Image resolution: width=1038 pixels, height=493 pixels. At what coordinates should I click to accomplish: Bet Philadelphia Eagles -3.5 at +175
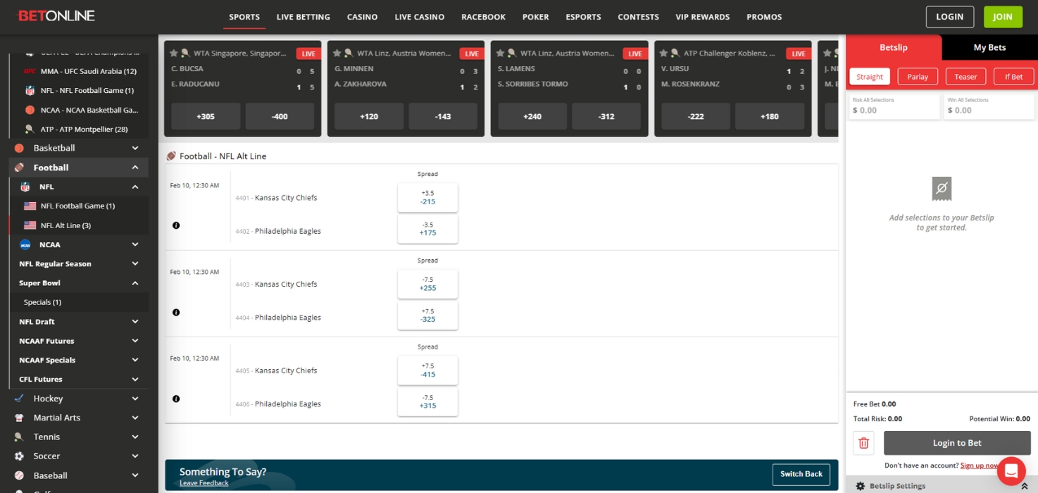427,229
